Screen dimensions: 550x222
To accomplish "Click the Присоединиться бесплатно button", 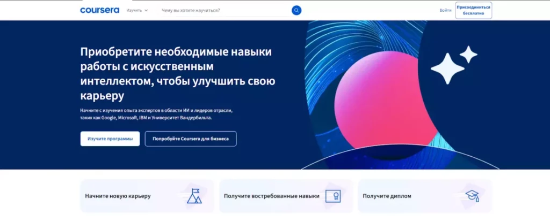I will pyautogui.click(x=474, y=10).
